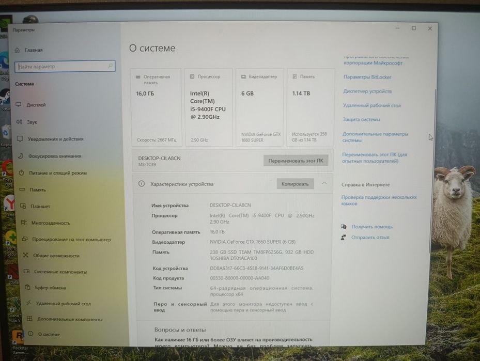Open Удаленный рабочий стол link on right
Screen dimensions: 480x361
click(371, 105)
